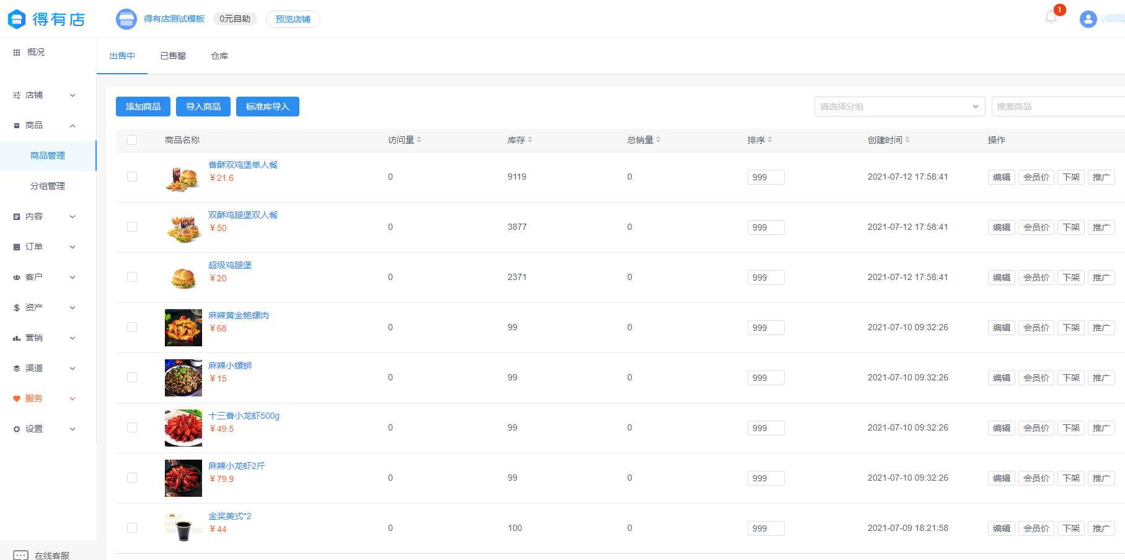Sort by 库存 column sort icon
Screen dimensions: 1125x560
click(x=530, y=140)
